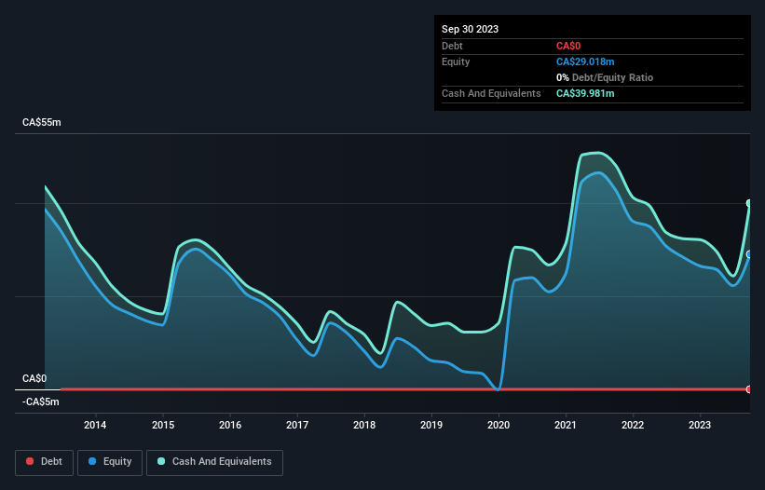Screen dimensions: 765x490
Task: Click the 2016 x-axis label
Action: point(230,425)
